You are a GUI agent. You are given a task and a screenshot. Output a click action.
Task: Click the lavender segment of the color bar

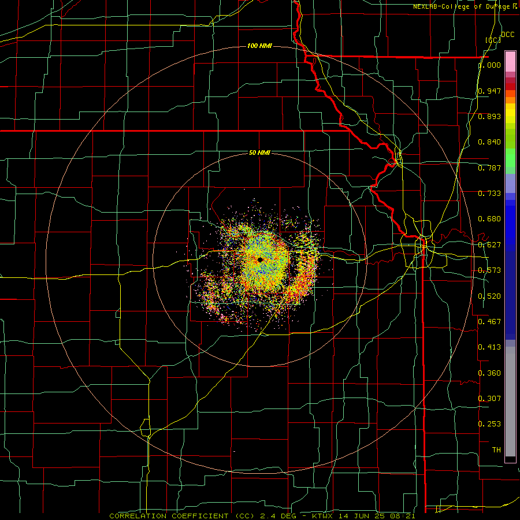tap(510, 183)
